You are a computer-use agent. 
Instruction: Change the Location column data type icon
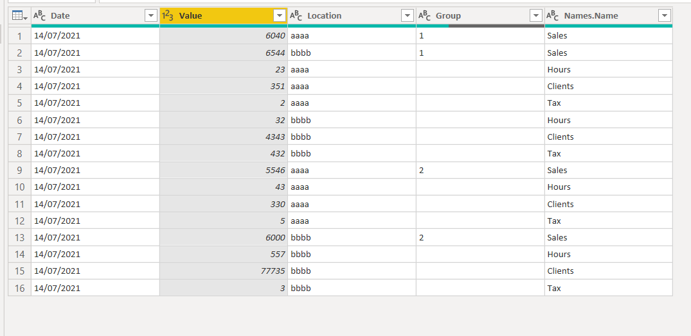point(296,16)
